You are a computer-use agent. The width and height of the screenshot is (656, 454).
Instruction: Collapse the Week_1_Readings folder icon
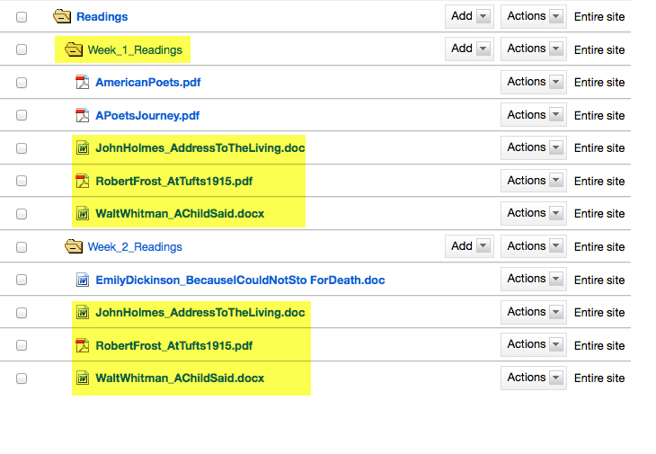tap(74, 49)
